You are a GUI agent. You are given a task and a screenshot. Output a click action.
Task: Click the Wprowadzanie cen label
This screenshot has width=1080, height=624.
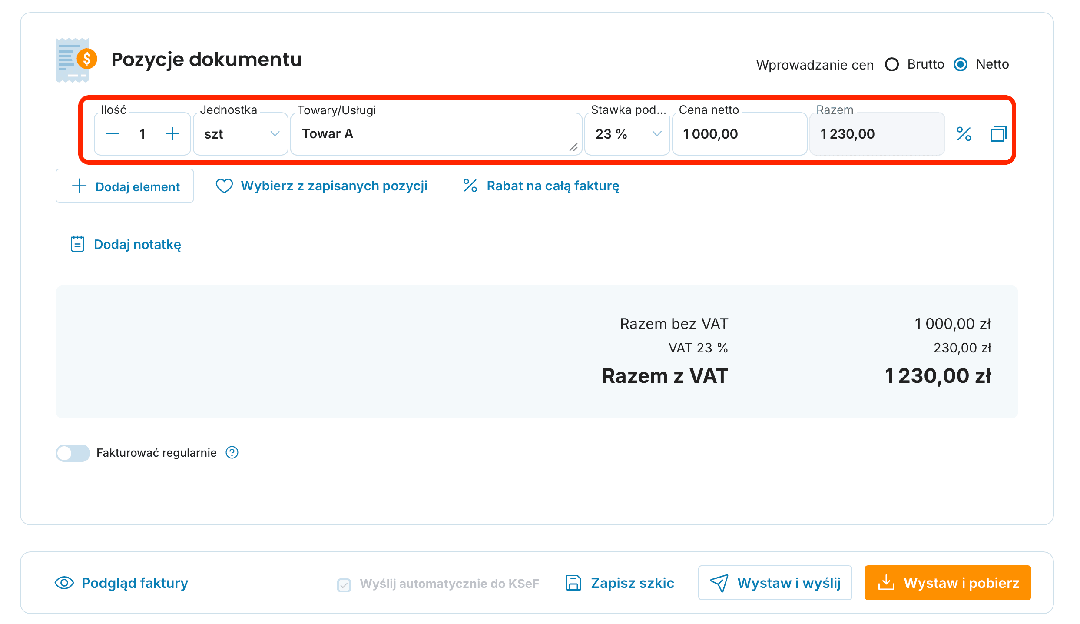[x=815, y=65]
